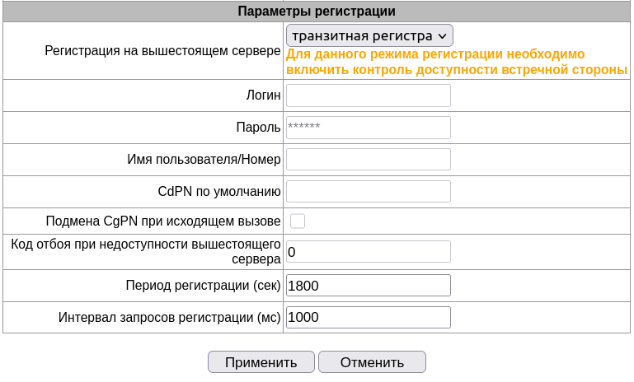
Task: Click the Логин input field
Action: click(368, 95)
